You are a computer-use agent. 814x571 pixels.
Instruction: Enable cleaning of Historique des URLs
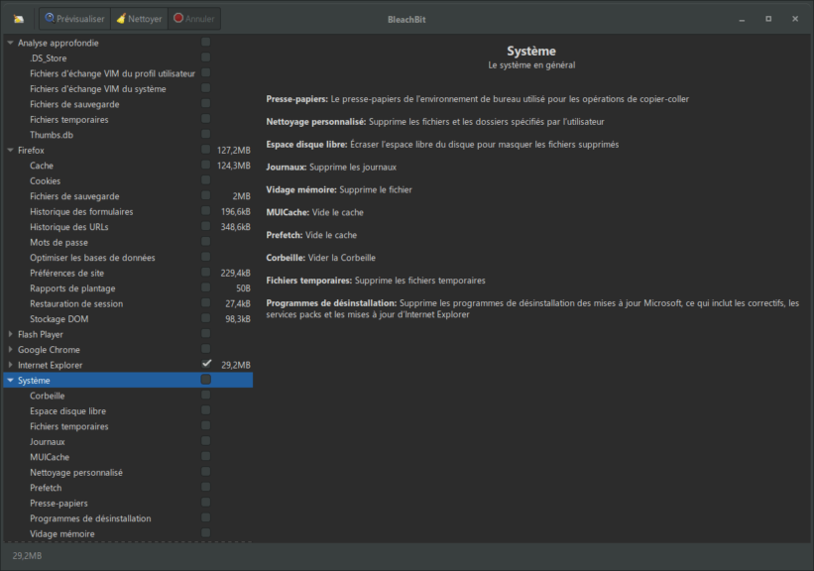click(205, 227)
